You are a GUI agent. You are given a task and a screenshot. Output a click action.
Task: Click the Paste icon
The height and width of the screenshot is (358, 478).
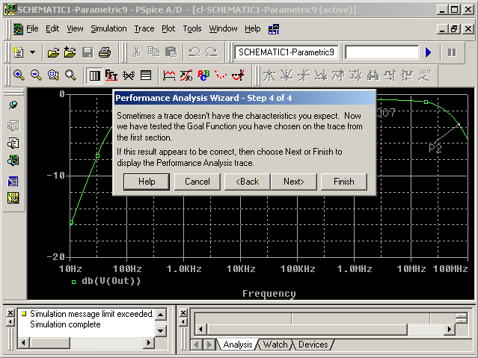point(171,52)
